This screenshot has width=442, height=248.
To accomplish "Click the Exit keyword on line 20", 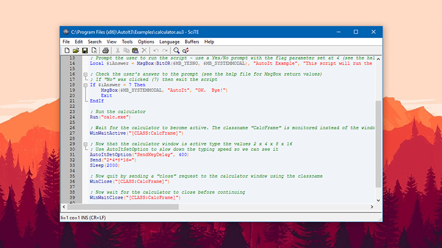I will (x=106, y=95).
